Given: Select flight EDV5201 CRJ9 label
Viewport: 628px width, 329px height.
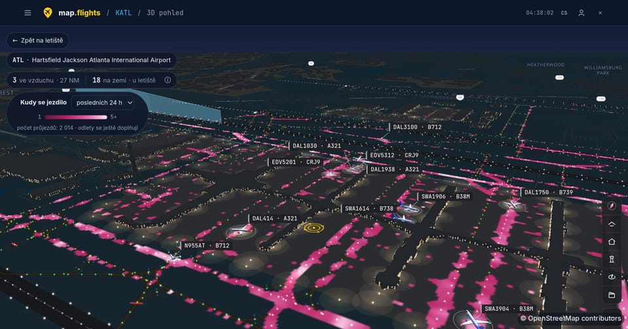Looking at the screenshot, I should 296,162.
